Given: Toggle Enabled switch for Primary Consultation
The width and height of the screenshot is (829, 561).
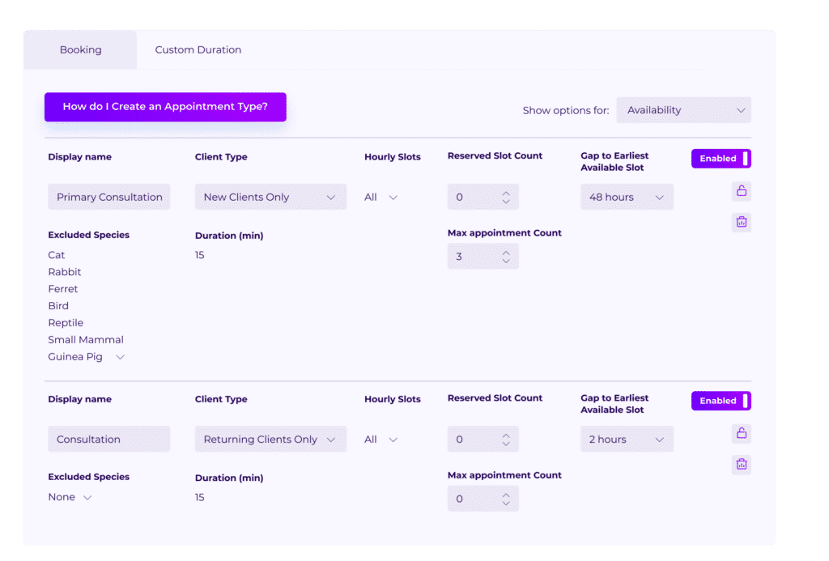Looking at the screenshot, I should (721, 159).
